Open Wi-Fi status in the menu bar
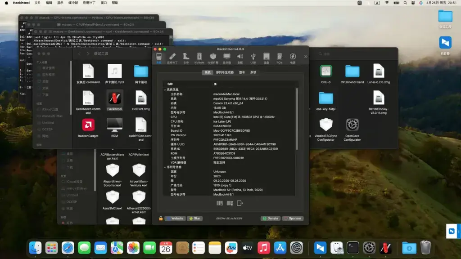 [x=387, y=3]
